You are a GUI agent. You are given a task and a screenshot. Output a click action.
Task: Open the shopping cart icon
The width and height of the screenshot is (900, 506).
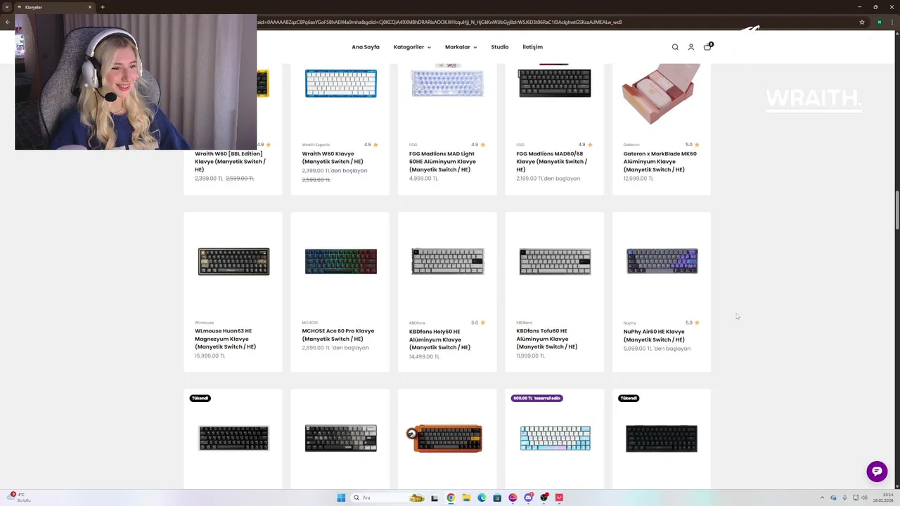pos(708,46)
